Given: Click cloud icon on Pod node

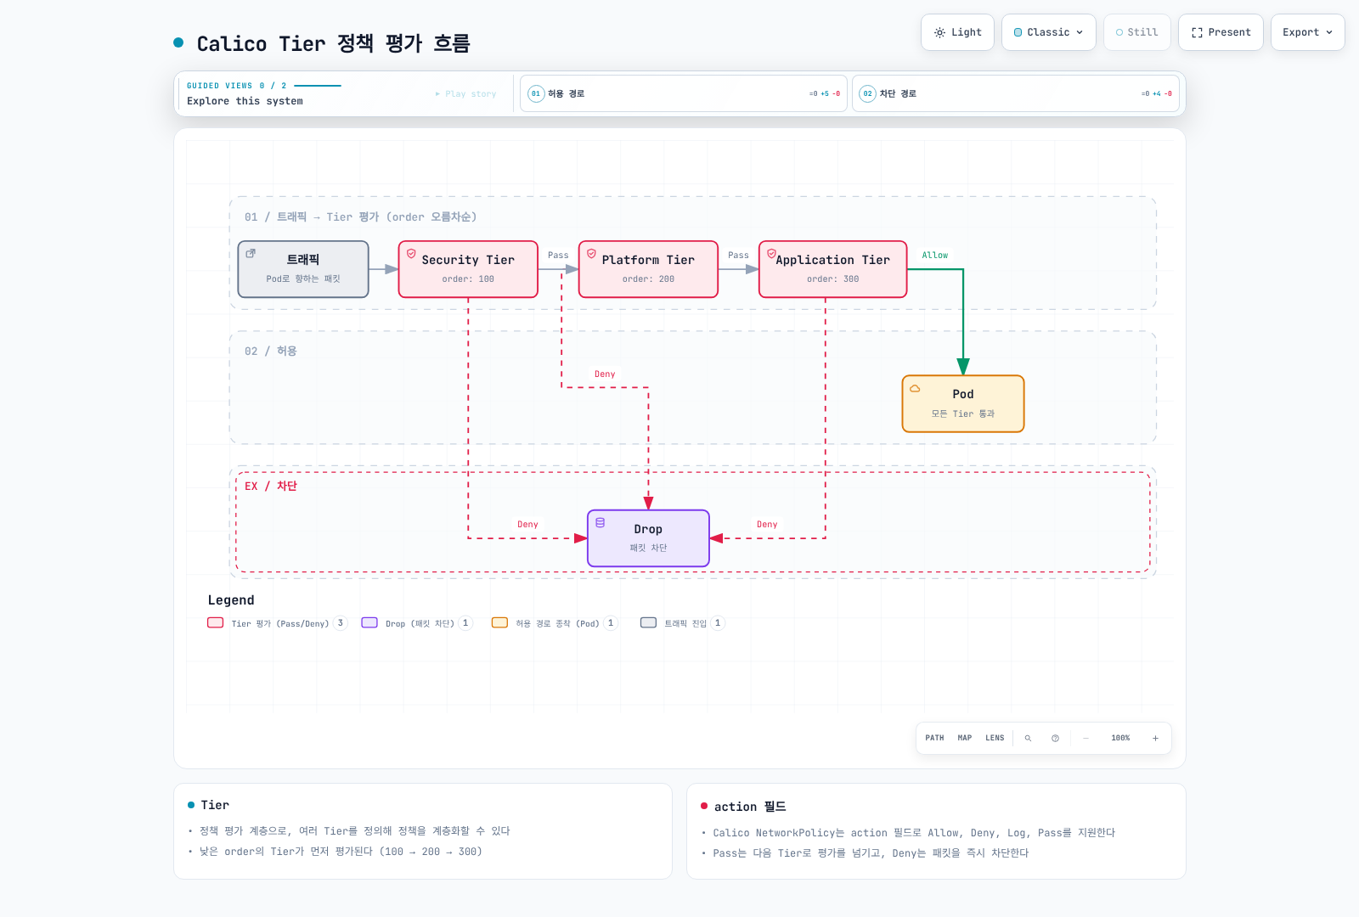Looking at the screenshot, I should [x=915, y=388].
